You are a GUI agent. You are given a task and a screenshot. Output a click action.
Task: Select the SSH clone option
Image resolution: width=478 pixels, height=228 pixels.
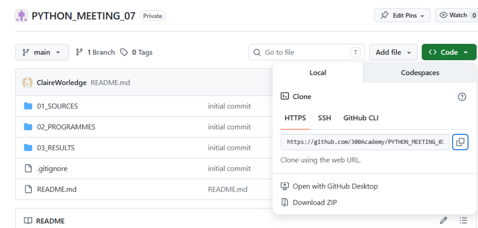[325, 118]
